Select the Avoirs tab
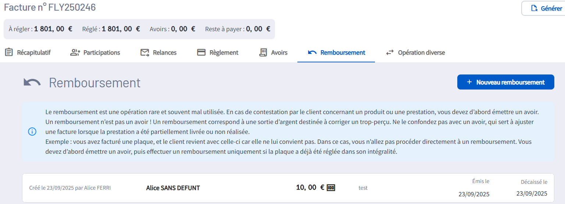The width and height of the screenshot is (565, 204). 279,52
